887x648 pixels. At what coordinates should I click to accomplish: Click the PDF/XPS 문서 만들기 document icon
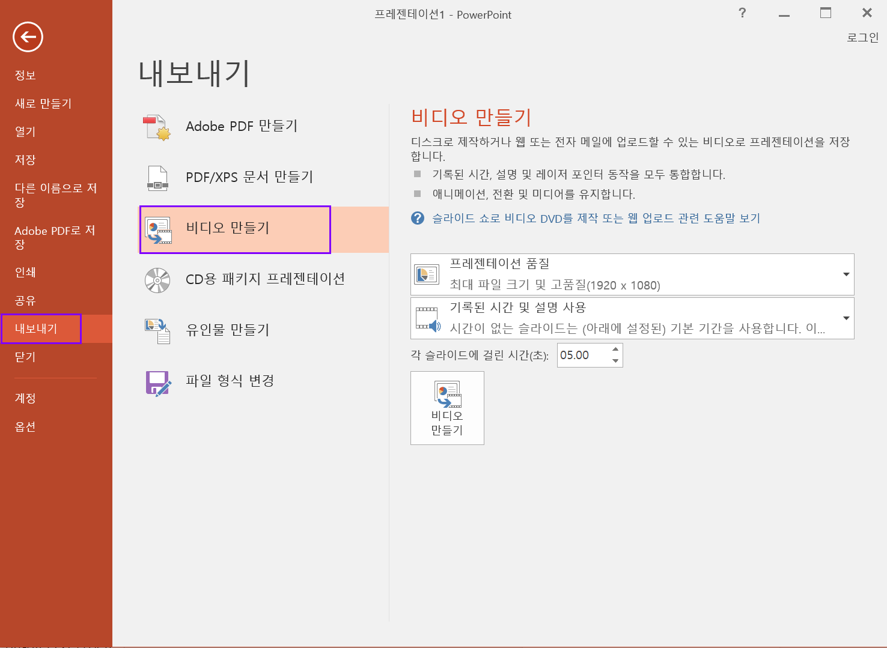[158, 178]
